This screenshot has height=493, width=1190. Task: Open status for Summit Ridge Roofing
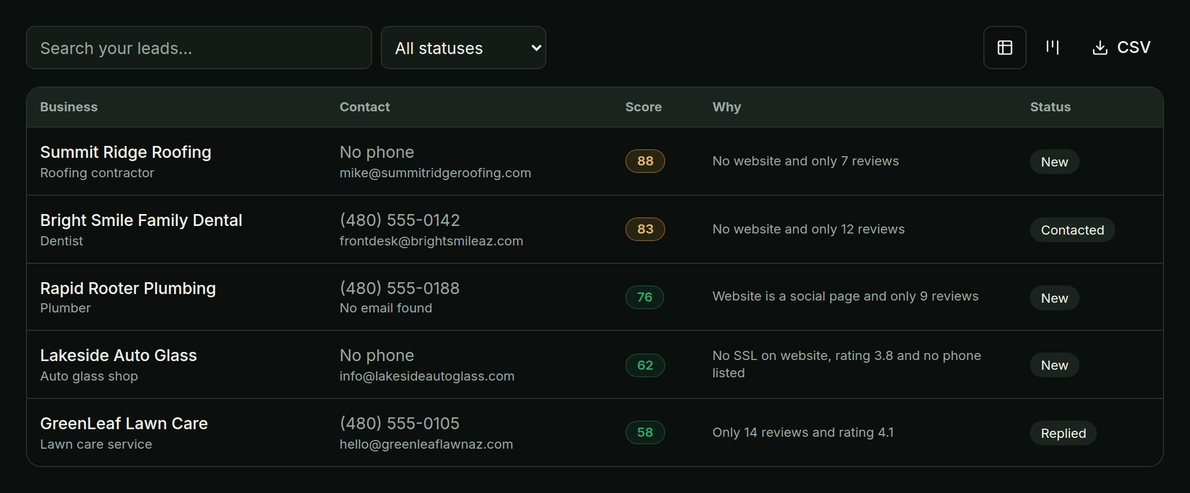[x=1054, y=162]
